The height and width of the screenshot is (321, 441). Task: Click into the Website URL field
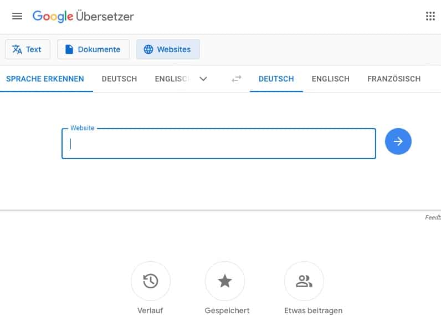click(218, 144)
